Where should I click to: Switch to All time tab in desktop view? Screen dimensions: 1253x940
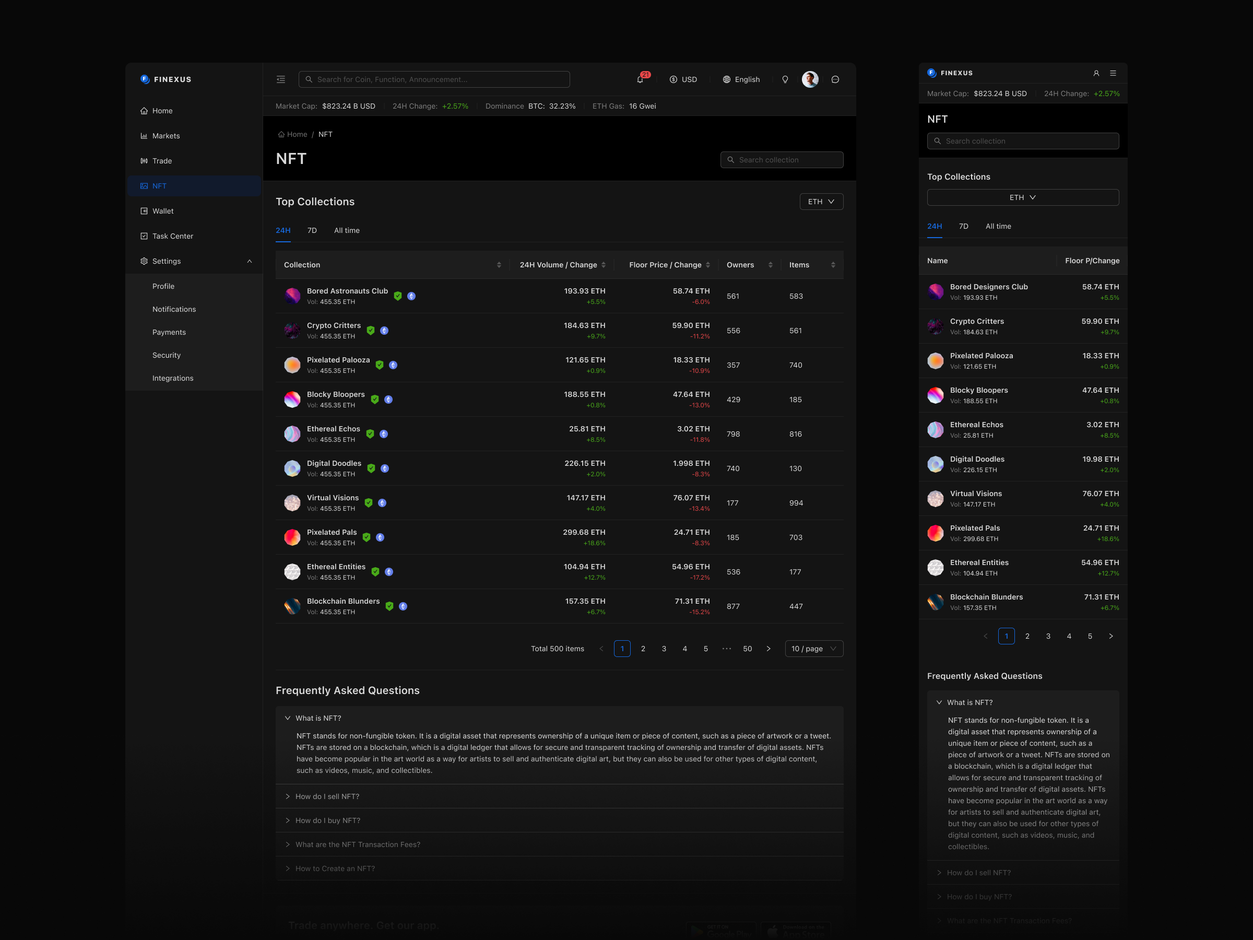pyautogui.click(x=347, y=231)
